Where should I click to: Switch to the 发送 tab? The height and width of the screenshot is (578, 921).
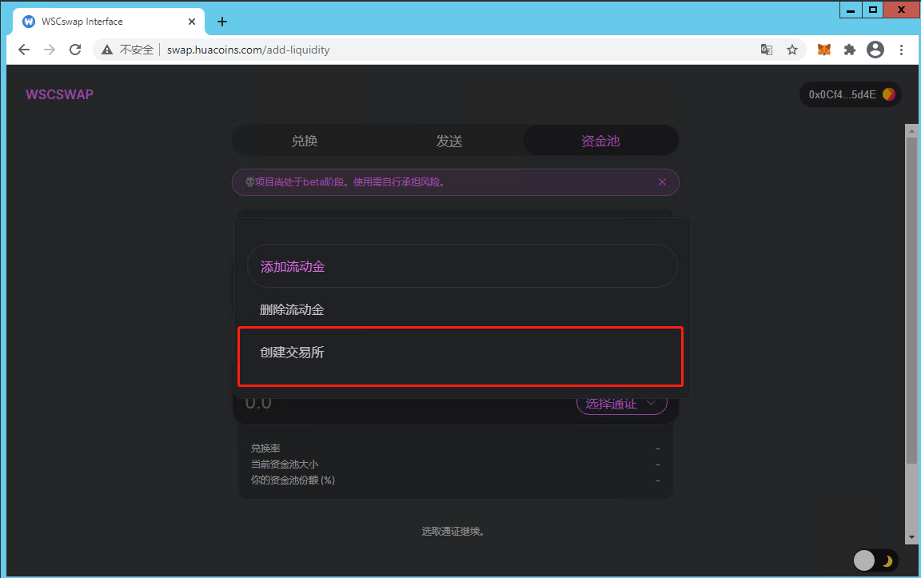click(x=449, y=141)
